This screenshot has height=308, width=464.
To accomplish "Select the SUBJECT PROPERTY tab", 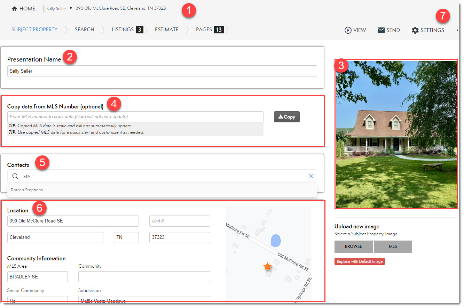I will pyautogui.click(x=34, y=30).
